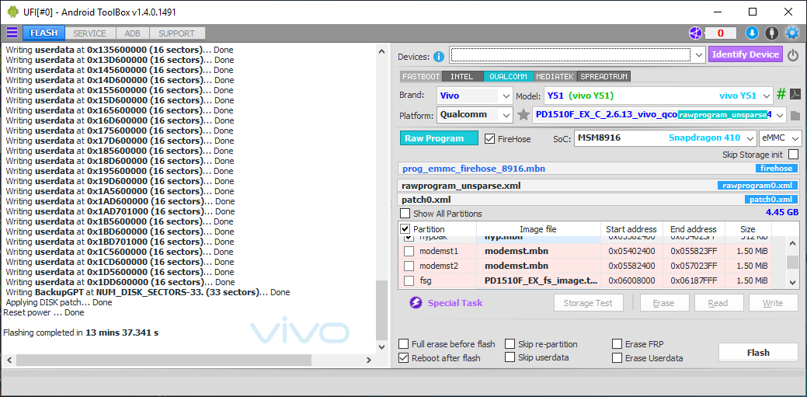807x397 pixels.
Task: Click the log vertical scrollbar down arrow
Action: (x=381, y=347)
